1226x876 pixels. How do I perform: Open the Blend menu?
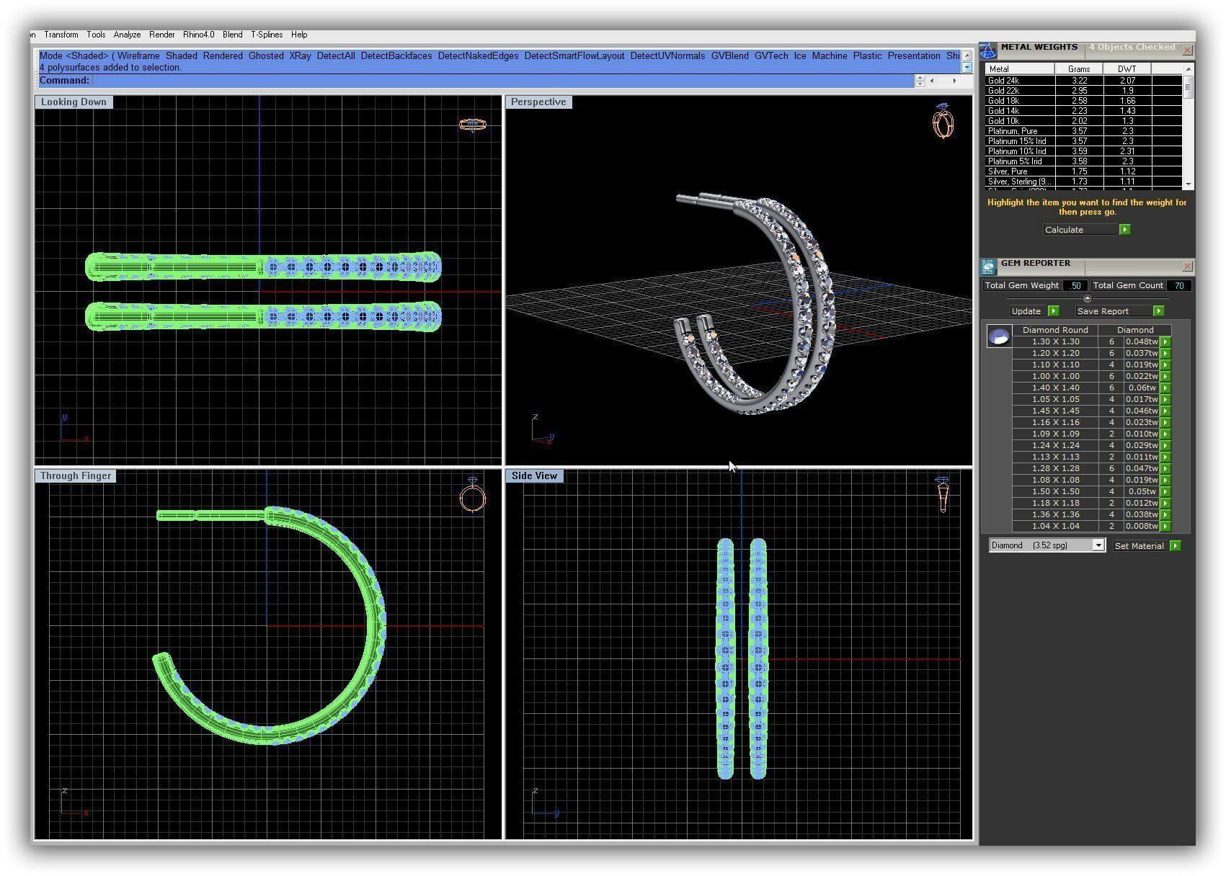click(x=233, y=35)
